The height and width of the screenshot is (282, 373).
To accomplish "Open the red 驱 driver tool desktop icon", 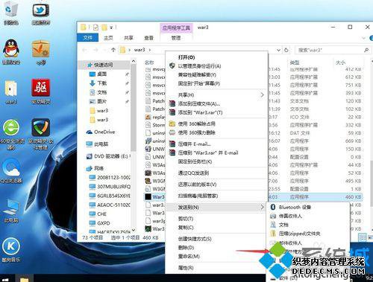I will 41,91.
